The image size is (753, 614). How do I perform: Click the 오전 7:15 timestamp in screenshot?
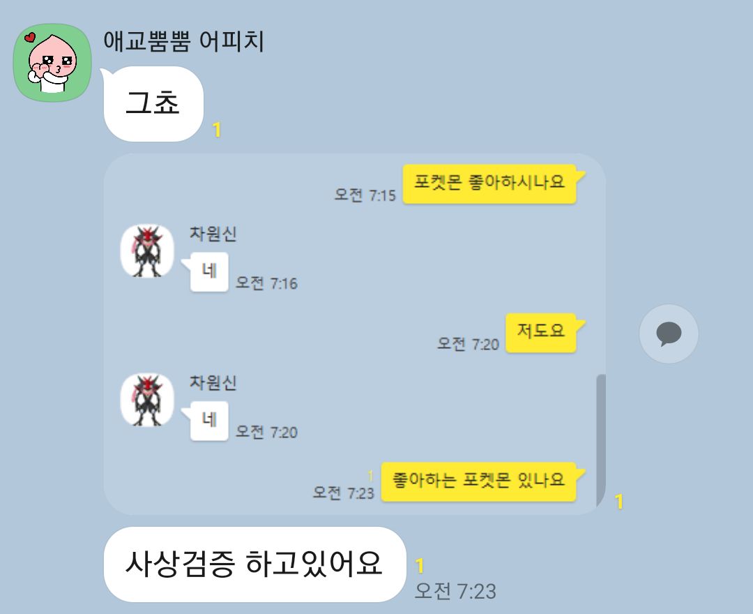tap(365, 195)
